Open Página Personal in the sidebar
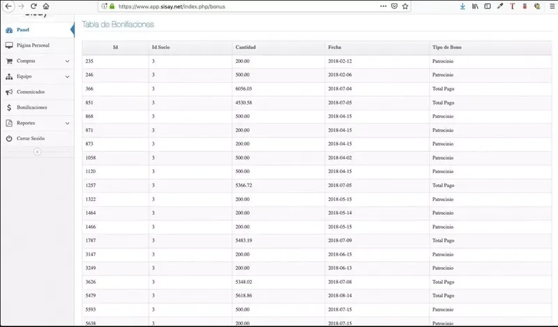This screenshot has height=327, width=558. (33, 45)
